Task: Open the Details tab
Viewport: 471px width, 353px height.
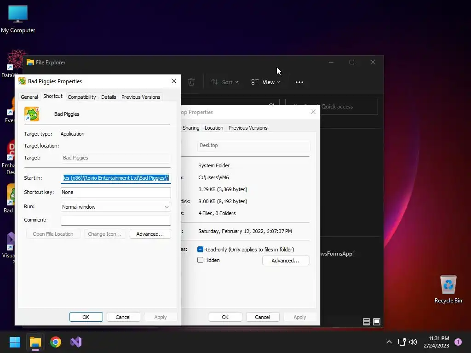Action: pos(109,97)
